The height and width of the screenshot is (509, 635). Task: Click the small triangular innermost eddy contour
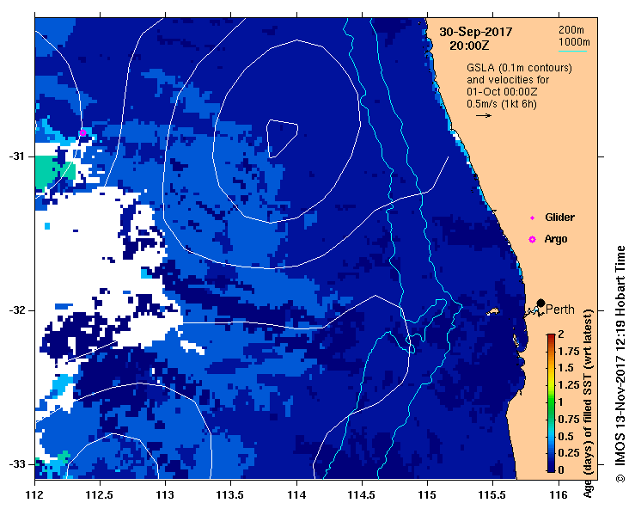coord(282,138)
